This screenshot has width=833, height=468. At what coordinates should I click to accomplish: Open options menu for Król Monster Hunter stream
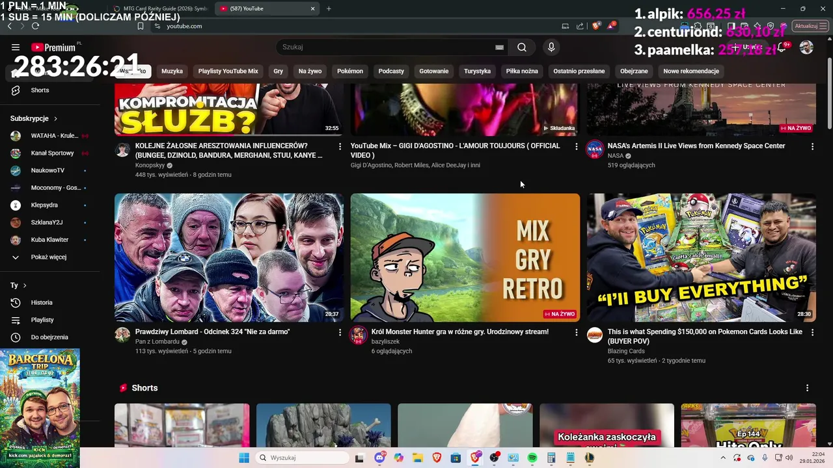pos(576,332)
